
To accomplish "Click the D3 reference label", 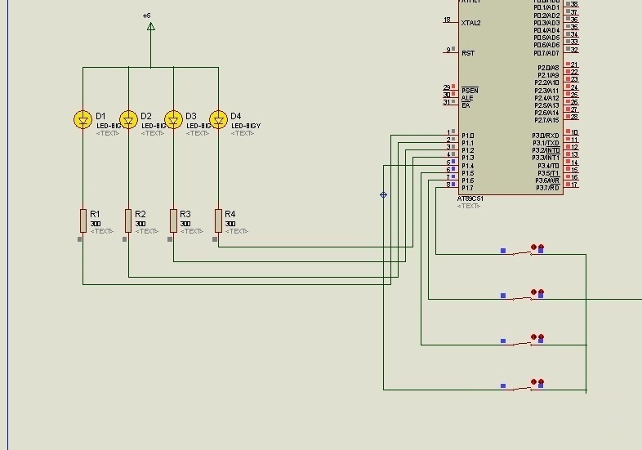I will [x=191, y=116].
